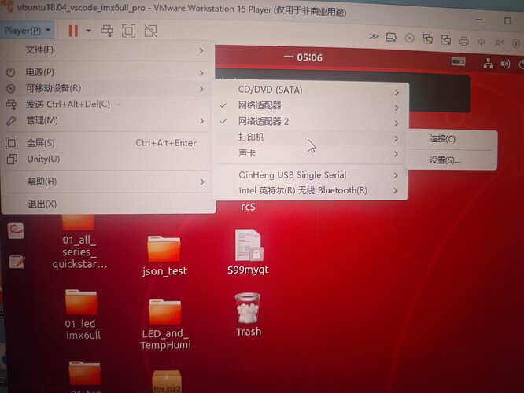The width and height of the screenshot is (524, 393).
Task: Click the text editor notepad dock icon
Action: (x=17, y=262)
